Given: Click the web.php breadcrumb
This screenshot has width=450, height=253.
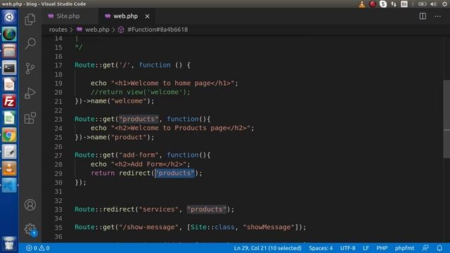Looking at the screenshot, I should 97,30.
